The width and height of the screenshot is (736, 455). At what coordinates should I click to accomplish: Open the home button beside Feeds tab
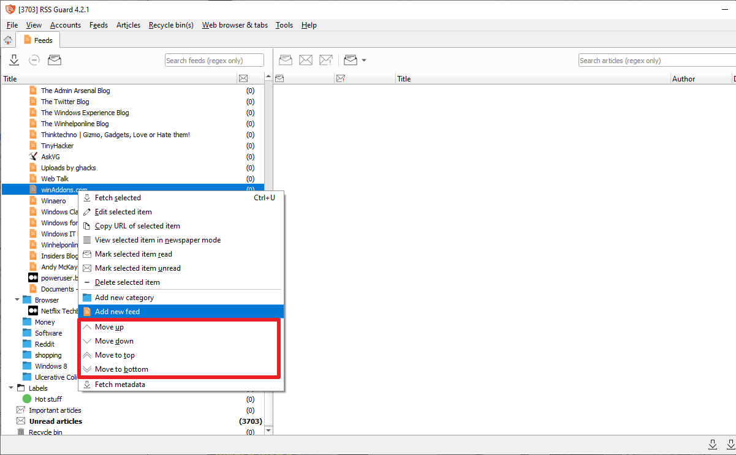[8, 40]
